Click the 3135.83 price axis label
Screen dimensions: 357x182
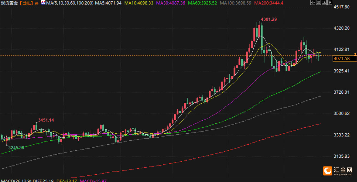342,156
